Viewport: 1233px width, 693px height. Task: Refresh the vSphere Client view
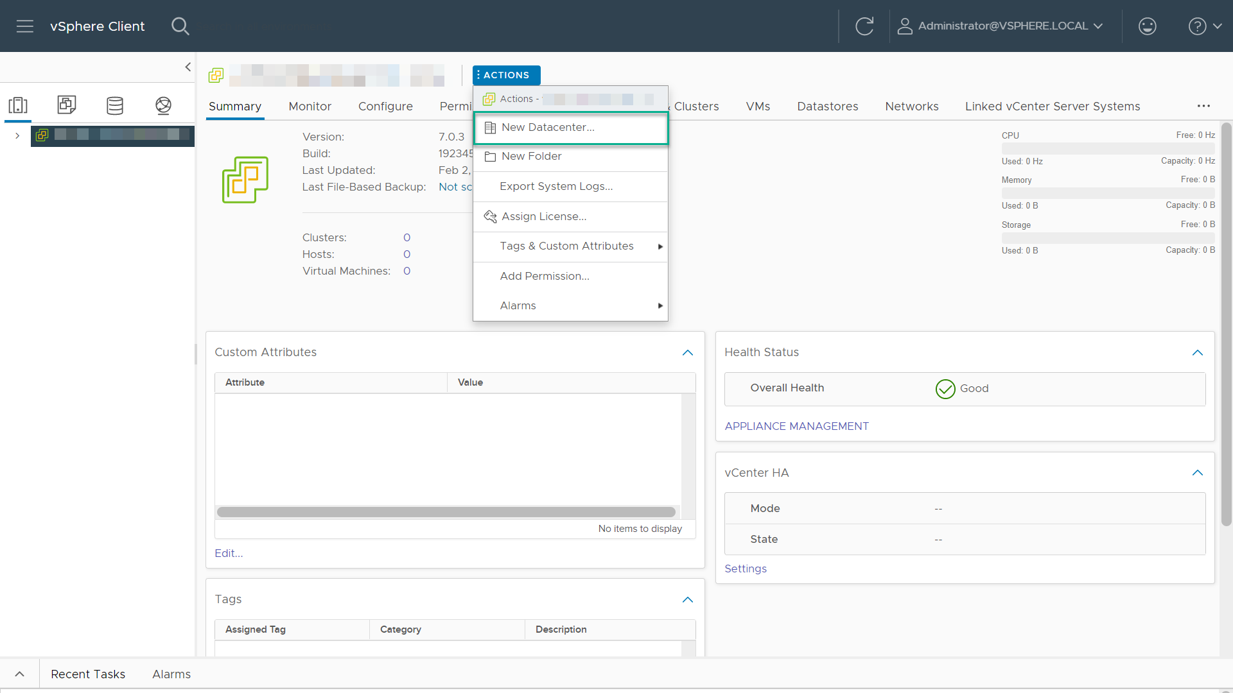click(864, 26)
